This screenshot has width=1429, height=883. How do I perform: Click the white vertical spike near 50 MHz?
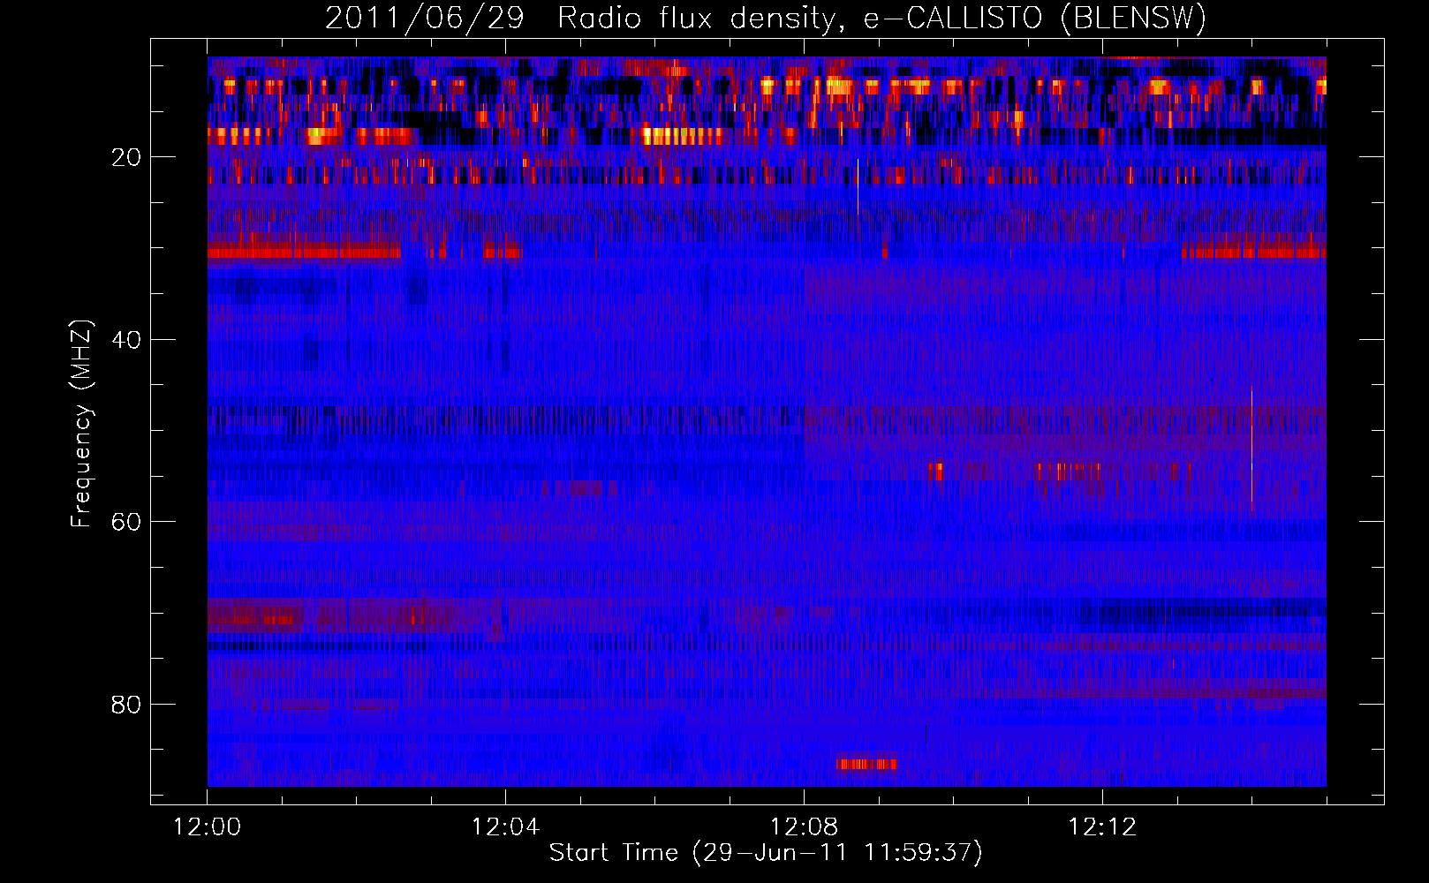pos(1251,449)
